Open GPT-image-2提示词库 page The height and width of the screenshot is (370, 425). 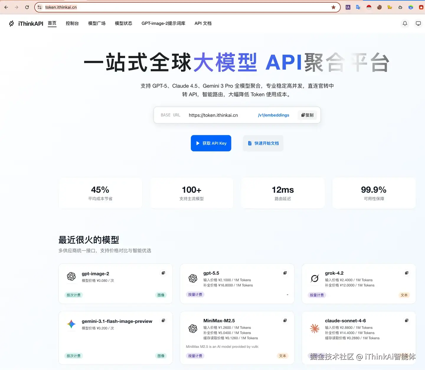pyautogui.click(x=163, y=23)
